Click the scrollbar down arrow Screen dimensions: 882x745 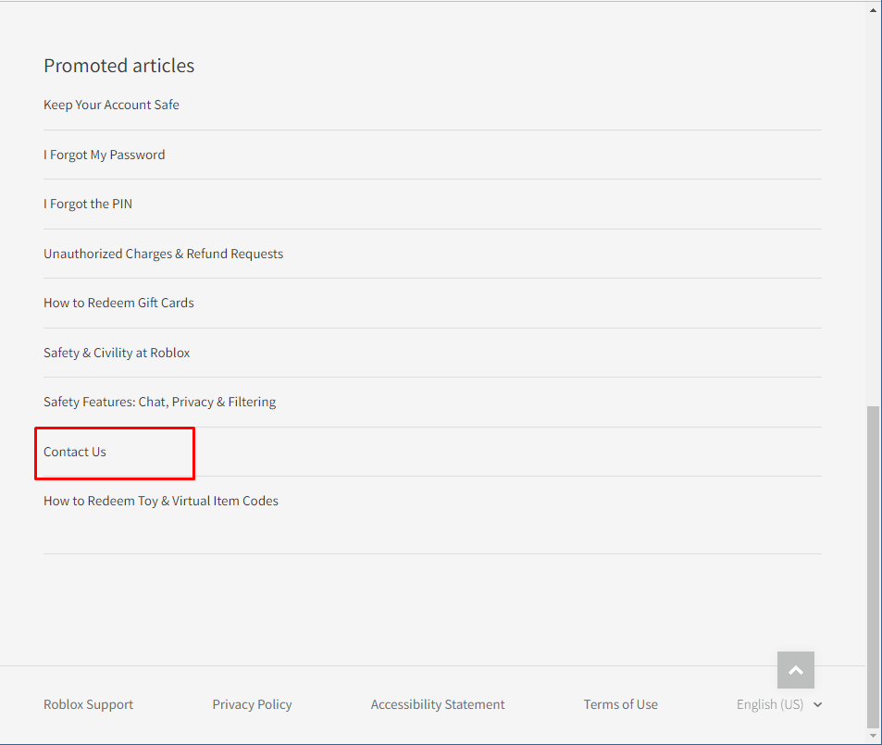tap(873, 736)
